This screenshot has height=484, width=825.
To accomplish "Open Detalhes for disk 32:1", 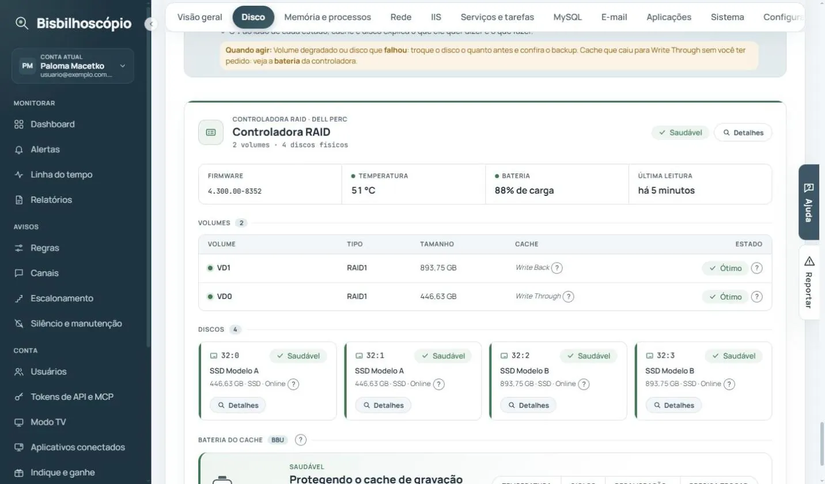I will 383,405.
